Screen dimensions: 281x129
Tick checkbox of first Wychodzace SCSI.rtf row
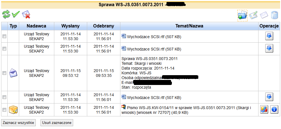click(x=4, y=36)
